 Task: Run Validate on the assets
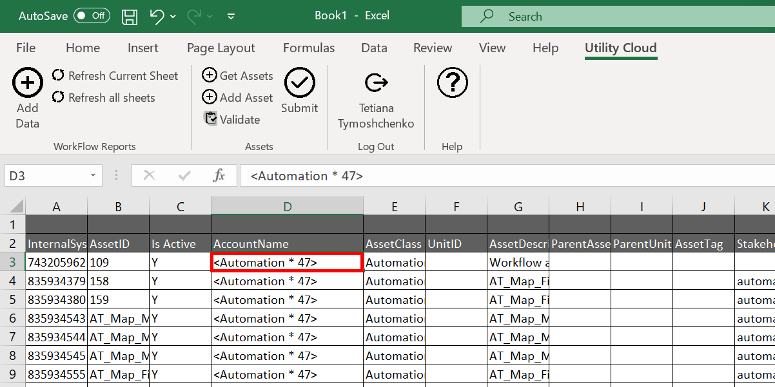pos(232,120)
